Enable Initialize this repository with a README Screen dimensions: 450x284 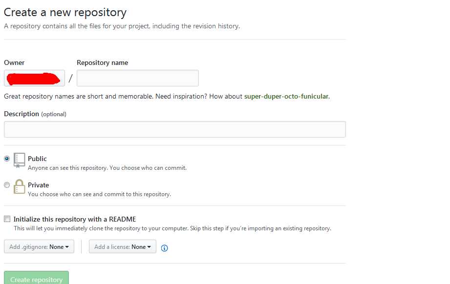point(7,219)
